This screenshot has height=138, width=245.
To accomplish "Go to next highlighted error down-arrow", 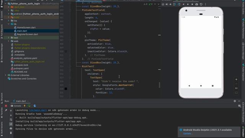I will pos(158,4).
